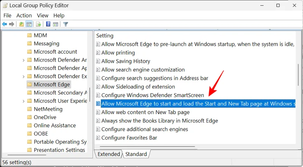The width and height of the screenshot is (303, 167).
Task: Open the Help menu
Action: tap(59, 15)
